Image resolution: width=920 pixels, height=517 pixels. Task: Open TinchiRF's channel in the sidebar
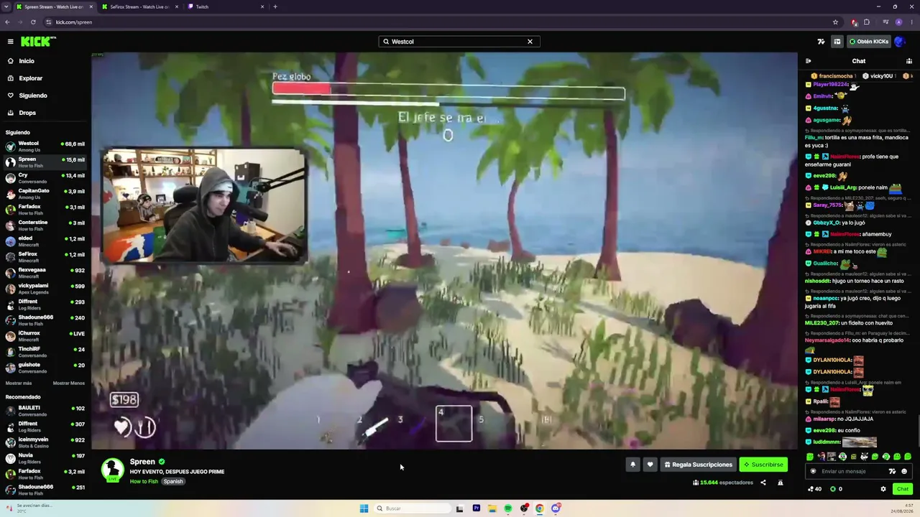45,352
